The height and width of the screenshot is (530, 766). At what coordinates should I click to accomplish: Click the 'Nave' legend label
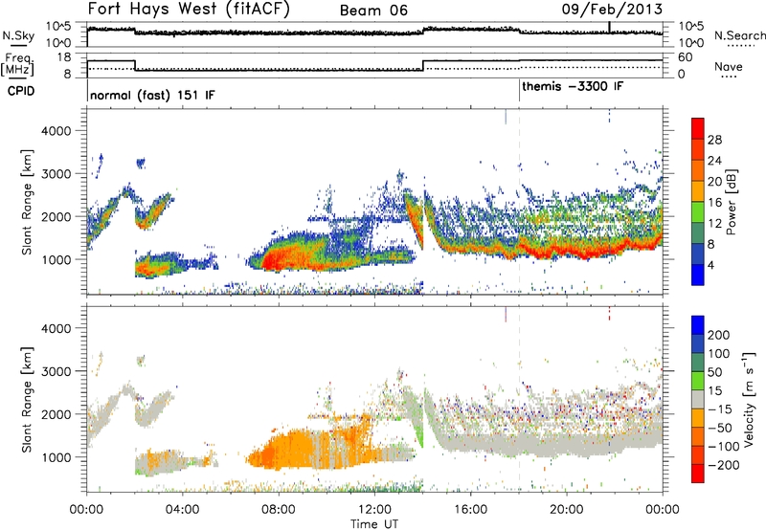(x=729, y=66)
